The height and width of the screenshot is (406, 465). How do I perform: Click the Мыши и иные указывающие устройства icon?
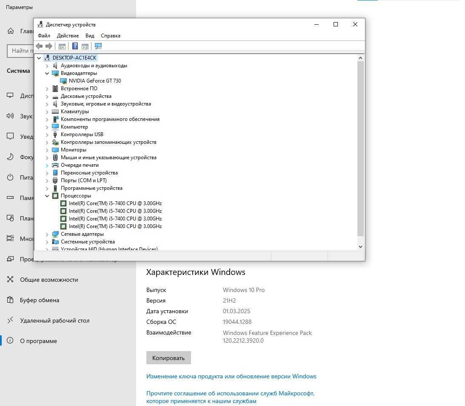(55, 157)
